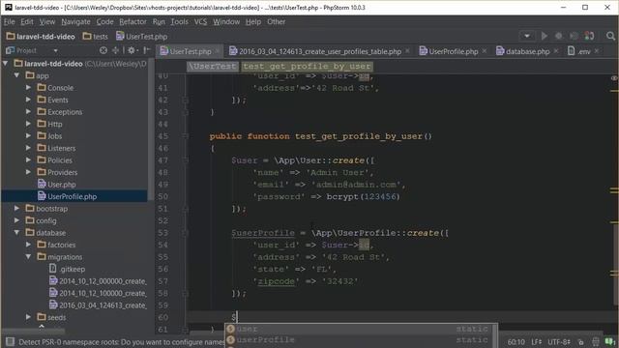
Task: Open 2014_10_12_100000_create migration file
Action: (98, 293)
